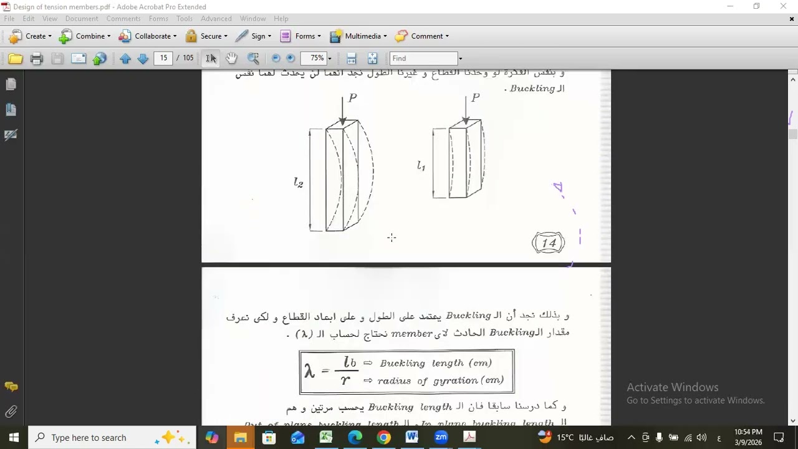Open the Help menu
This screenshot has width=798, height=449.
click(x=281, y=19)
